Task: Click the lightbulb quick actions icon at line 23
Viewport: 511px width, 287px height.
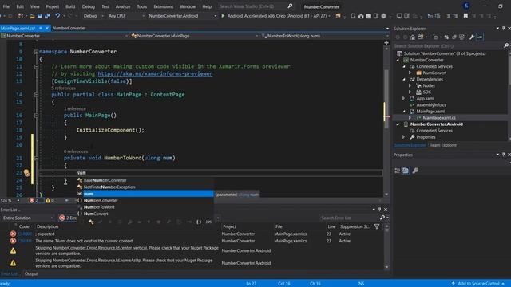Action: tap(26, 173)
